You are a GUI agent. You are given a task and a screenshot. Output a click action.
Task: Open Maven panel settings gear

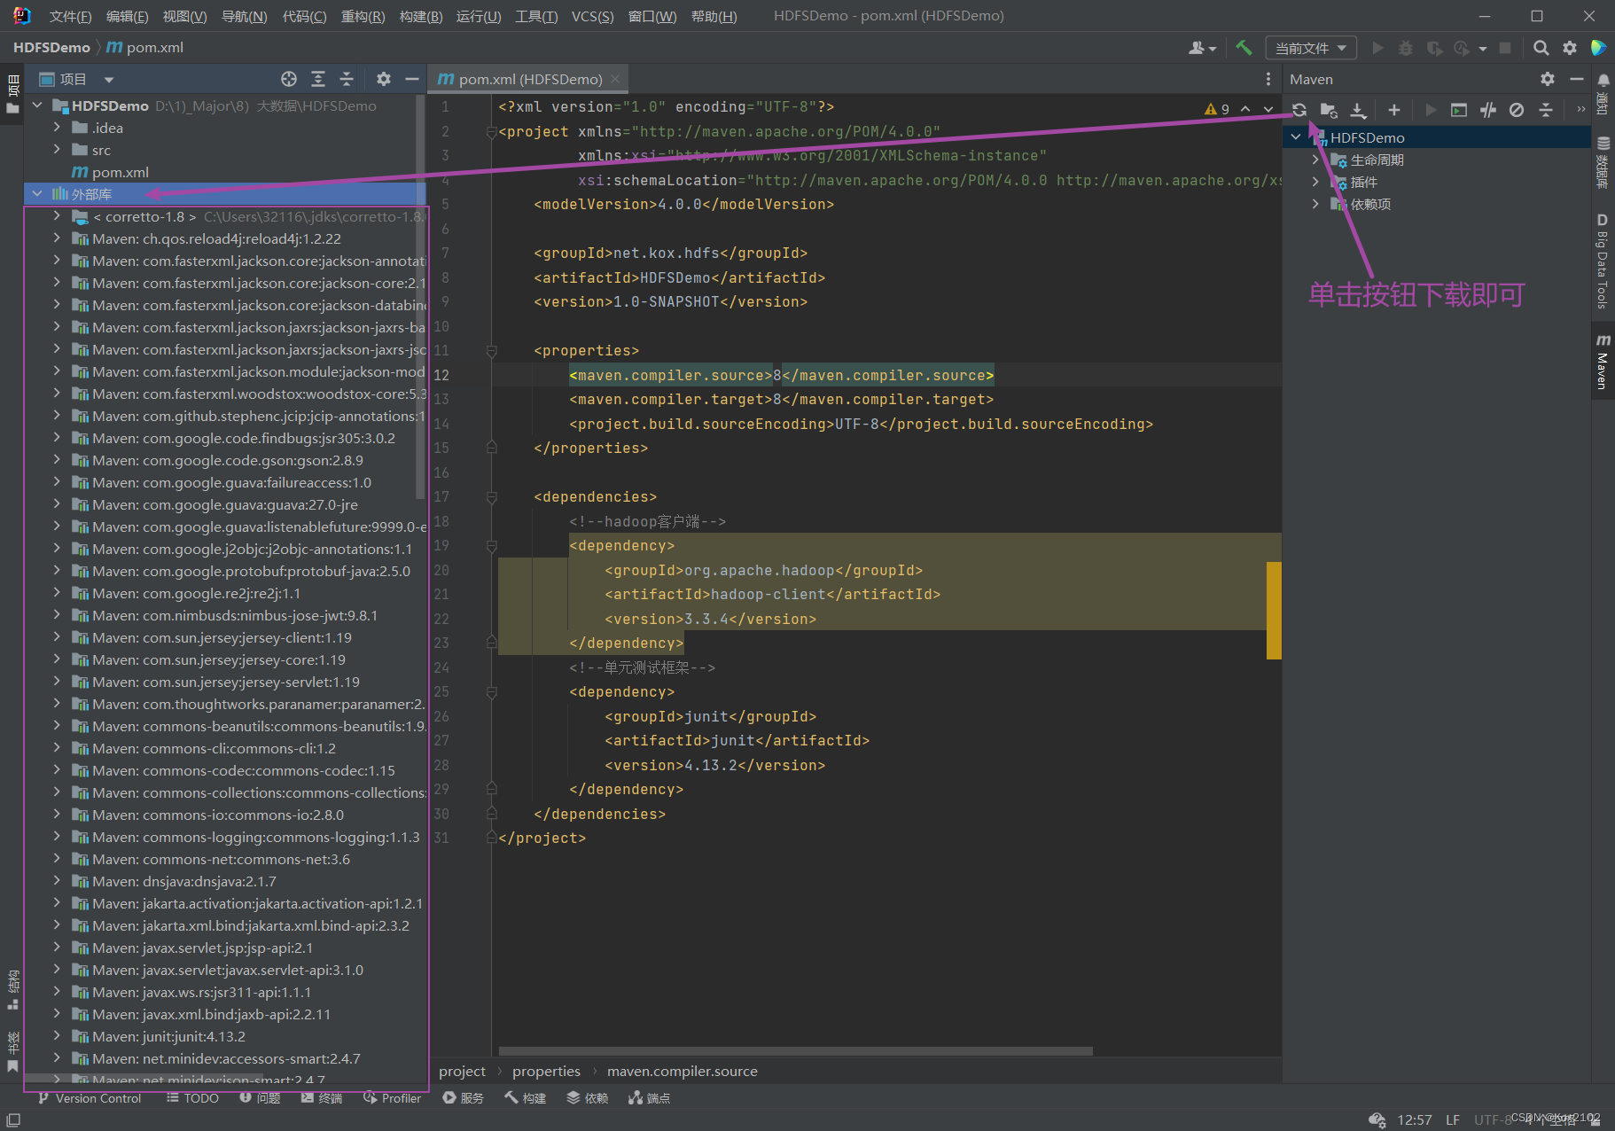(1548, 79)
